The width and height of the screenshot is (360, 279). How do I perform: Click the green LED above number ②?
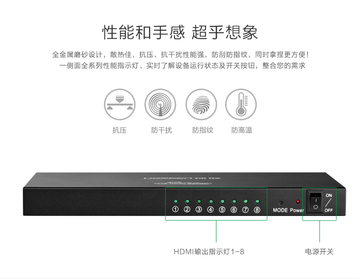(187, 201)
